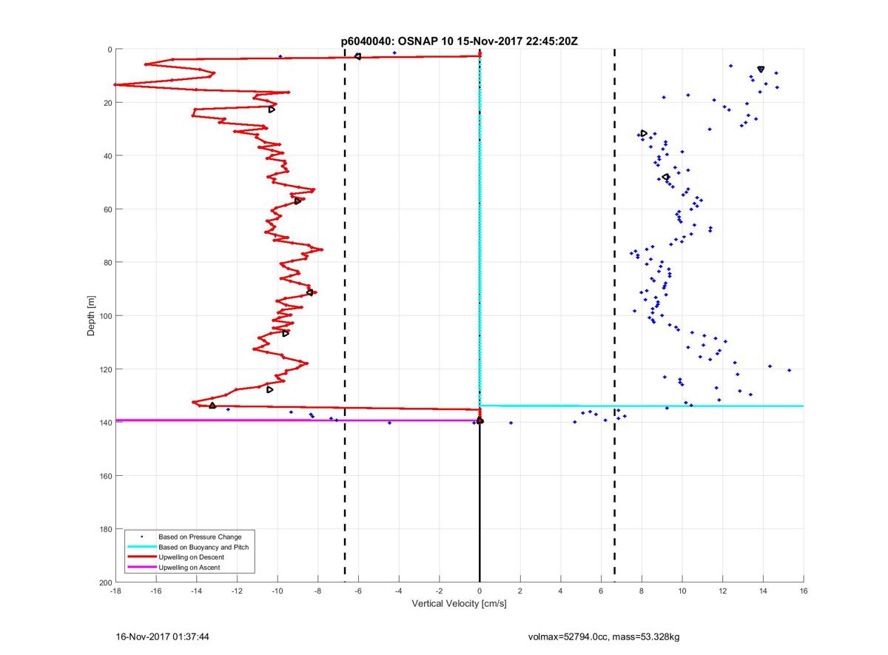Click depth axis tick label 80
The height and width of the screenshot is (655, 888).
pos(107,263)
